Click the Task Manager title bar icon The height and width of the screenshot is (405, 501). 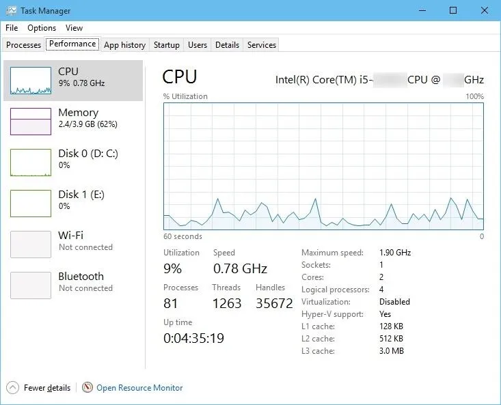11,11
